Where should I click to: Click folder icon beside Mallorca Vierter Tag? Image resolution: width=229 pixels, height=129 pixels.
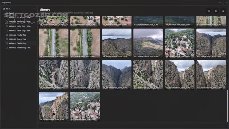[x=7, y=39]
